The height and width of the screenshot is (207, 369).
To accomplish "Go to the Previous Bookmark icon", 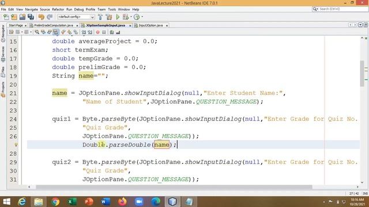I will (63, 32).
